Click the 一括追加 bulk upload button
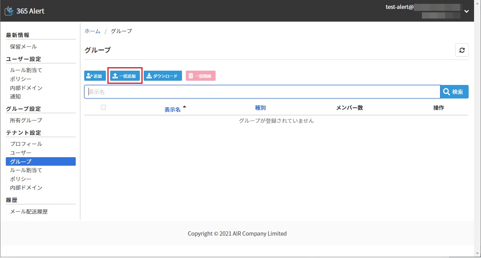 pyautogui.click(x=124, y=76)
